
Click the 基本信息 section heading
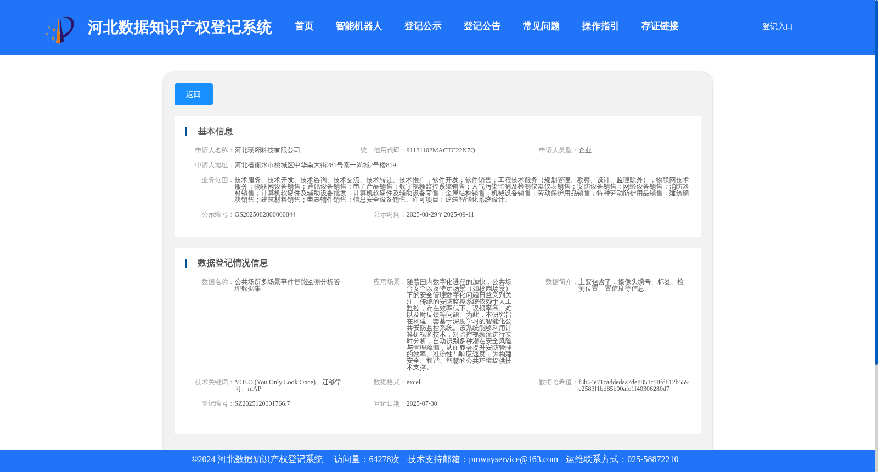[x=215, y=132]
